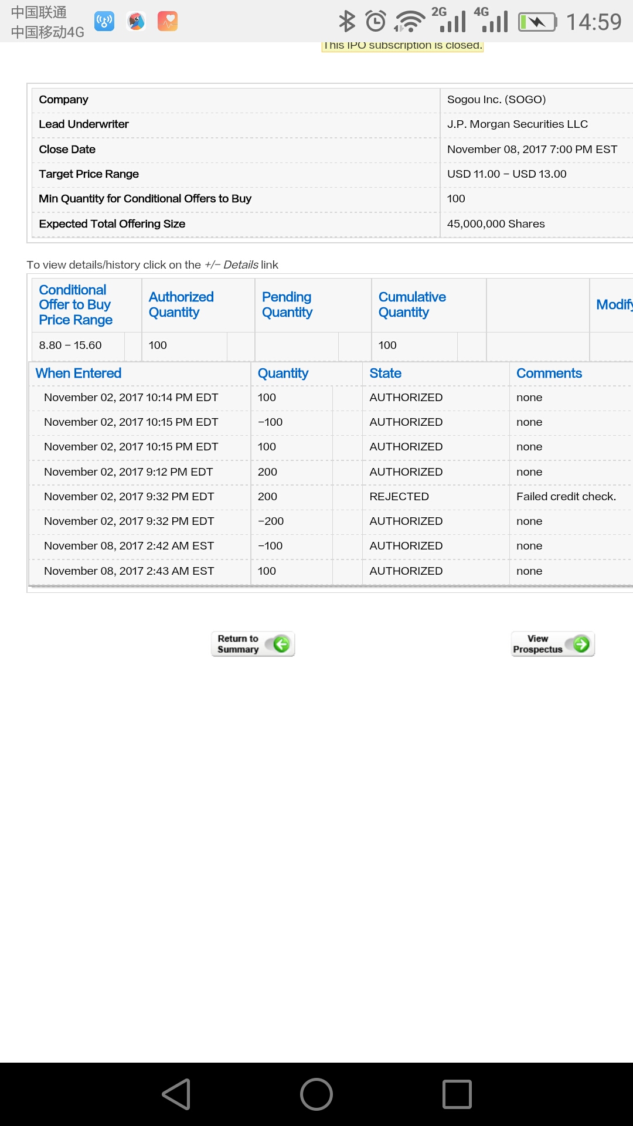Screen dimensions: 633x1126
Task: Select the November 08, 2017 2:42 AM EST entry
Action: click(129, 546)
